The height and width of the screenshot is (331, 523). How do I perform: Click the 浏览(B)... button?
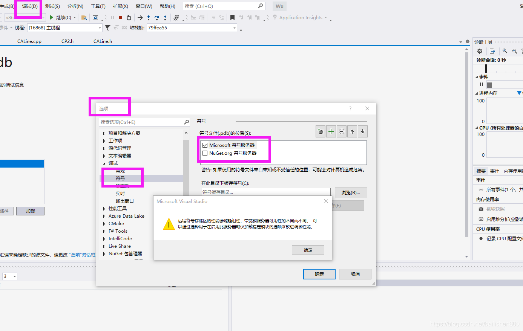[351, 193]
